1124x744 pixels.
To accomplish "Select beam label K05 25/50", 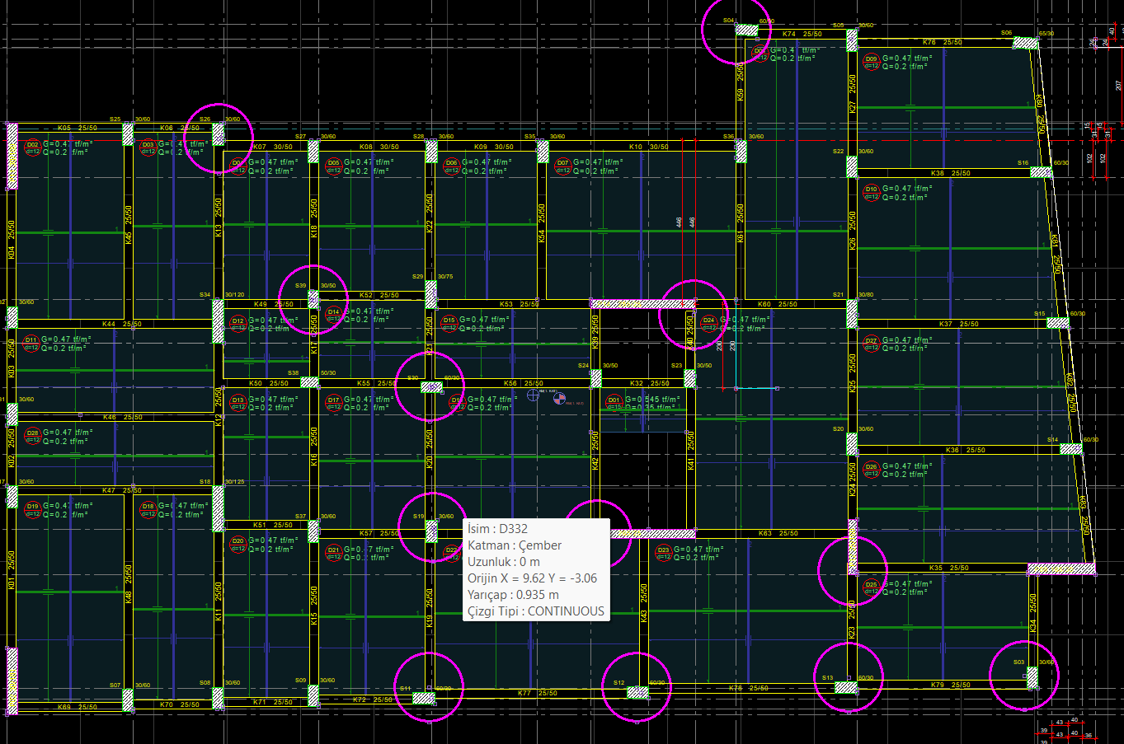I will click(78, 128).
